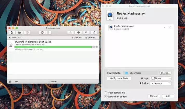Open the Priority dropdown

161,84
